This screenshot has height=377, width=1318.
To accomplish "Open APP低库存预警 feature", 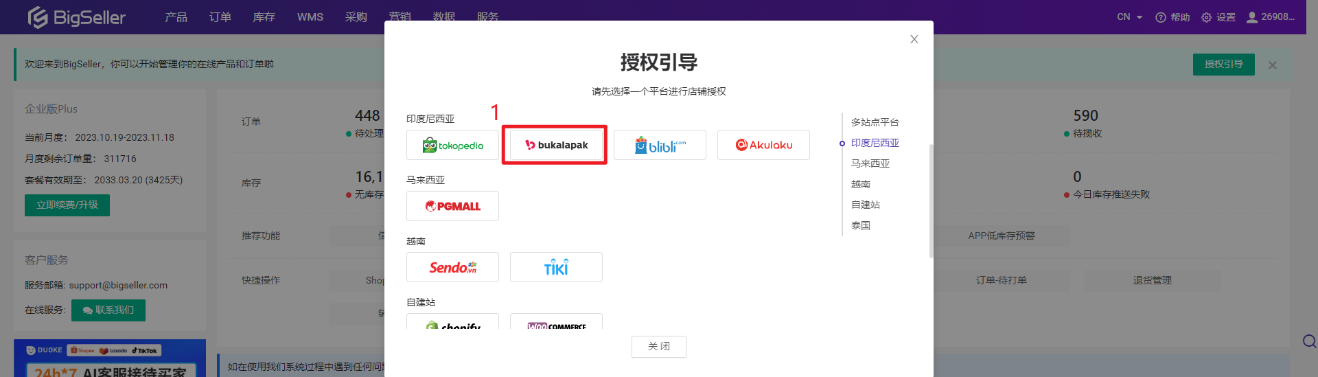I will pos(1002,236).
